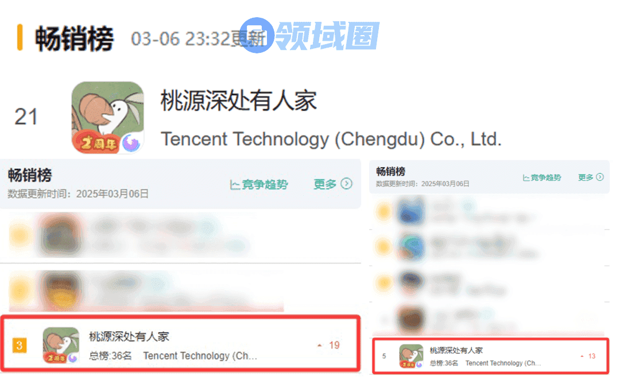The height and width of the screenshot is (388, 620).
Task: Click the right panel 畅销榜 header
Action: pyautogui.click(x=391, y=171)
